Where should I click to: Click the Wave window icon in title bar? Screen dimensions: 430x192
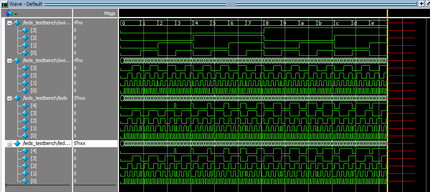[5, 4]
